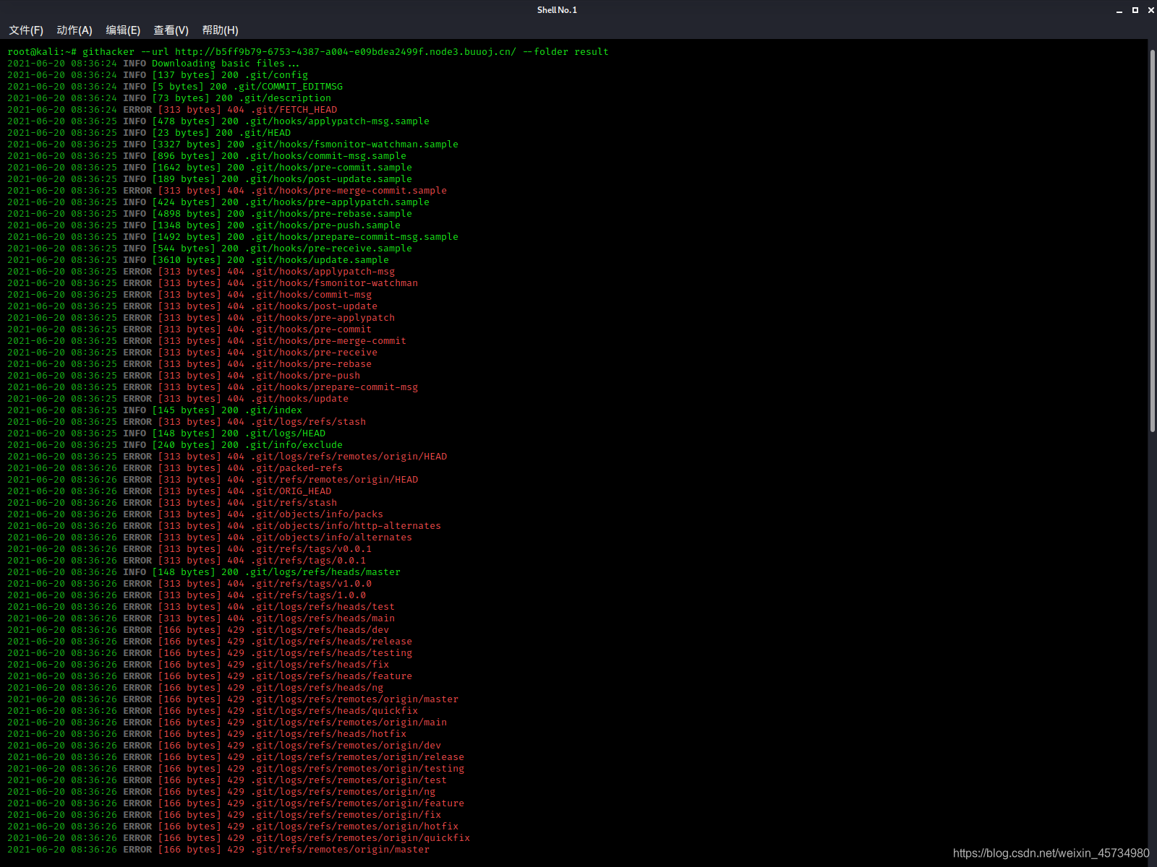This screenshot has height=867, width=1157.
Task: Click .git/logs/refs/heads/quickfix path
Action: [x=334, y=711]
